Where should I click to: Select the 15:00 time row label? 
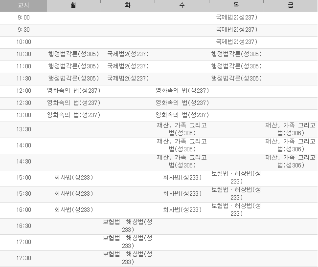click(24, 178)
